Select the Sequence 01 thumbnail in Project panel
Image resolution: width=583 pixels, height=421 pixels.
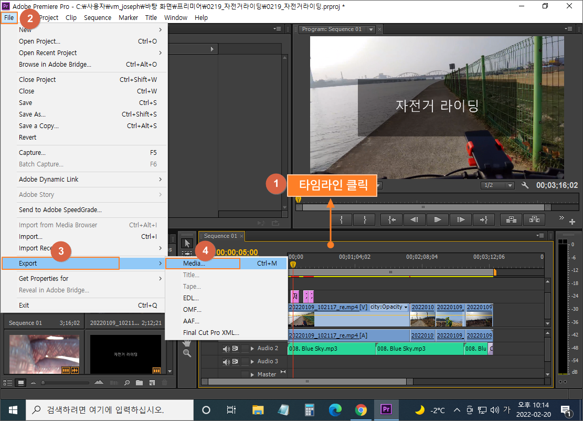tap(44, 354)
